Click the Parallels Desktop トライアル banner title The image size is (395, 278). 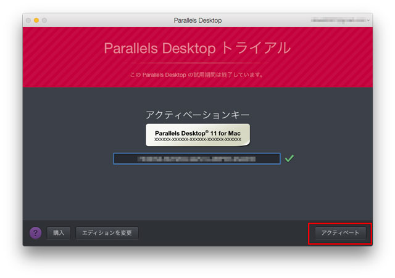click(197, 48)
